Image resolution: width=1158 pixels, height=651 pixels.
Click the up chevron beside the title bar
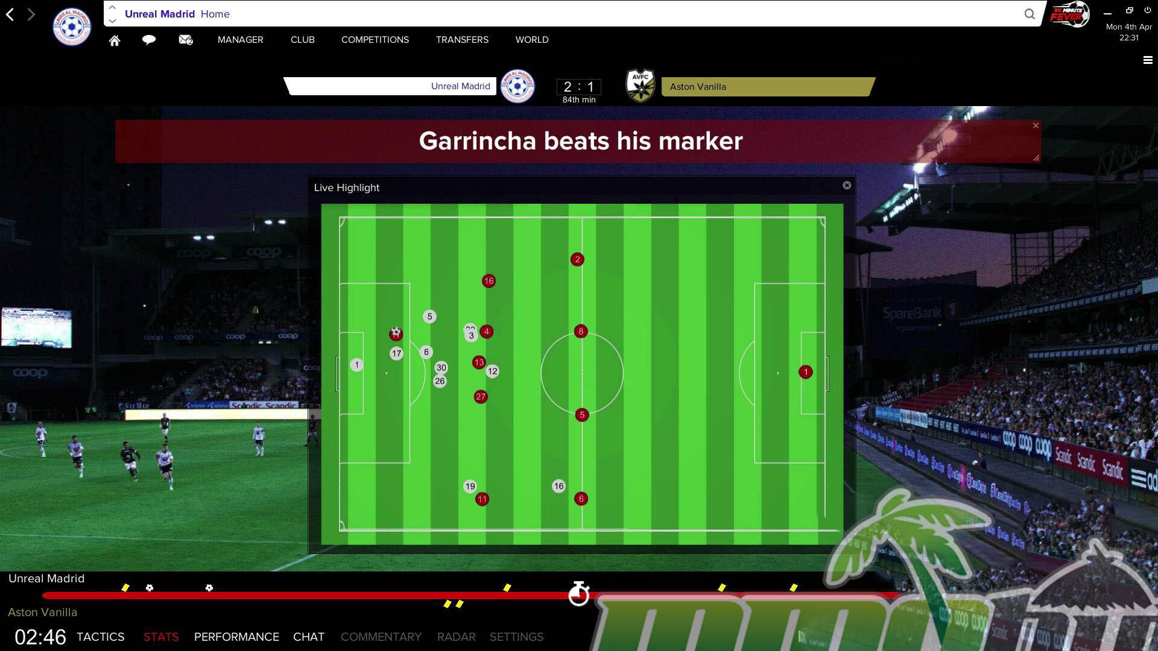[112, 7]
